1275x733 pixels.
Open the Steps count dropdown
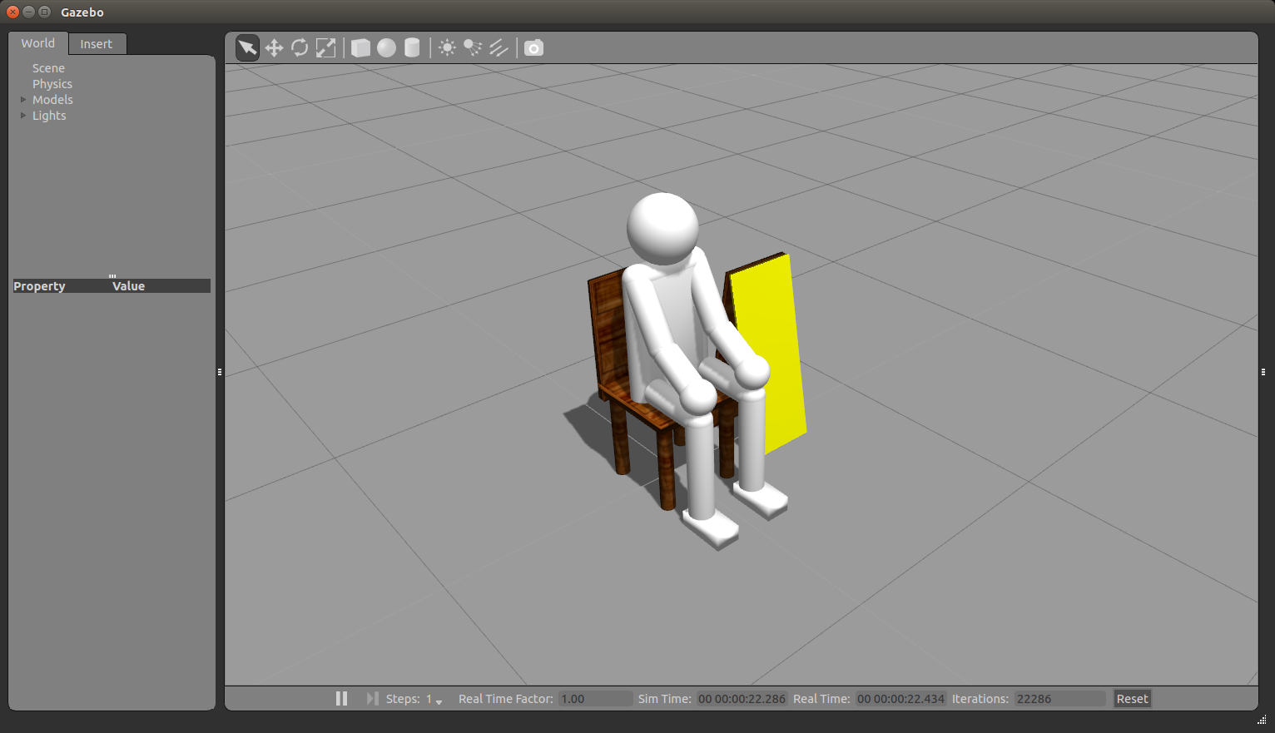click(x=439, y=701)
